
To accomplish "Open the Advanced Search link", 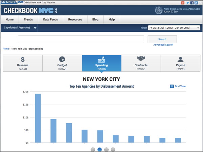I will click(163, 45).
